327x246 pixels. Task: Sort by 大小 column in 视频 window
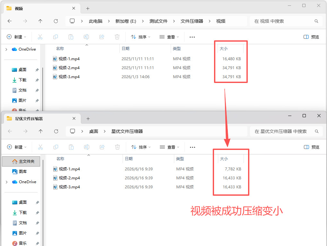[x=230, y=48]
